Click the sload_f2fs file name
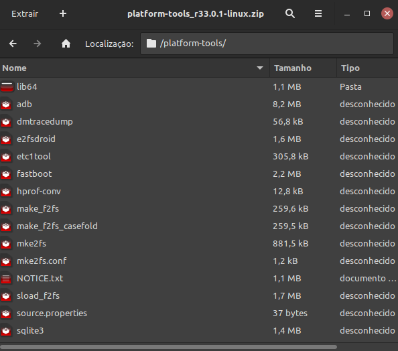The height and width of the screenshot is (351, 398). point(38,296)
